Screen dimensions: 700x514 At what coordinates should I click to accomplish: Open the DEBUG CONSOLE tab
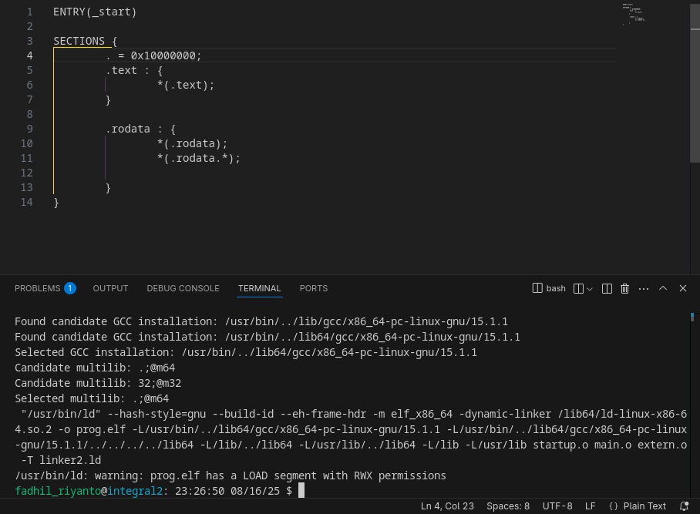[x=183, y=288]
